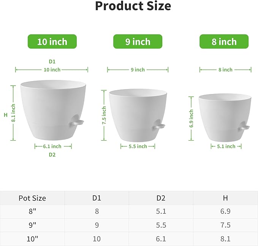
Task: Select the 10" row label in table
Action: click(32, 238)
